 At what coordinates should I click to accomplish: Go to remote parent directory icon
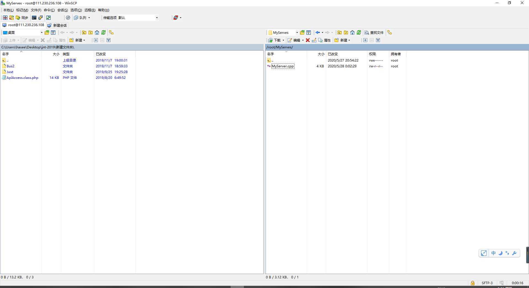pyautogui.click(x=339, y=32)
